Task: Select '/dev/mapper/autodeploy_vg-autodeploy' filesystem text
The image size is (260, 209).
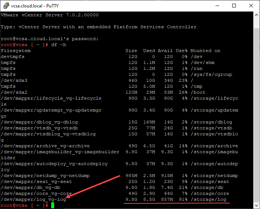Action: (54, 164)
